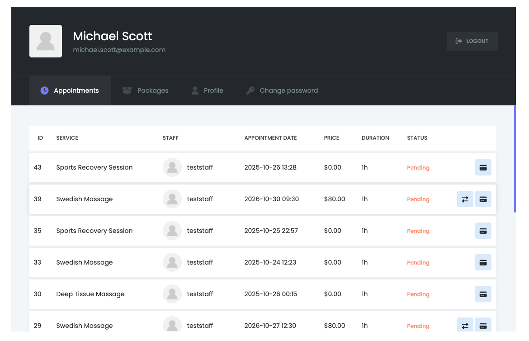
Task: Switch to the Packages tab
Action: coord(146,90)
